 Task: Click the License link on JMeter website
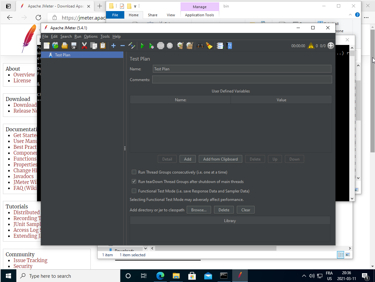click(x=22, y=81)
